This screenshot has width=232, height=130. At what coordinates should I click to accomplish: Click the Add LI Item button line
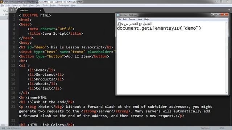[64, 56]
